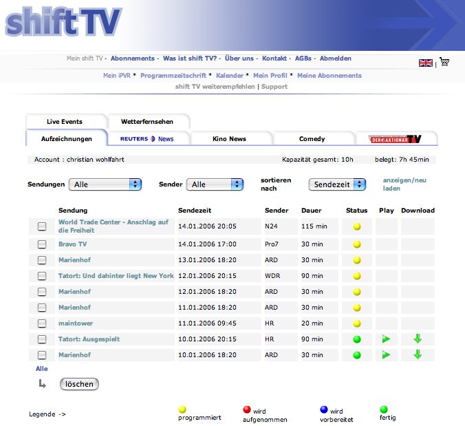Select the Marienhof 12.01.2006 checkbox
This screenshot has width=465, height=426.
(42, 292)
